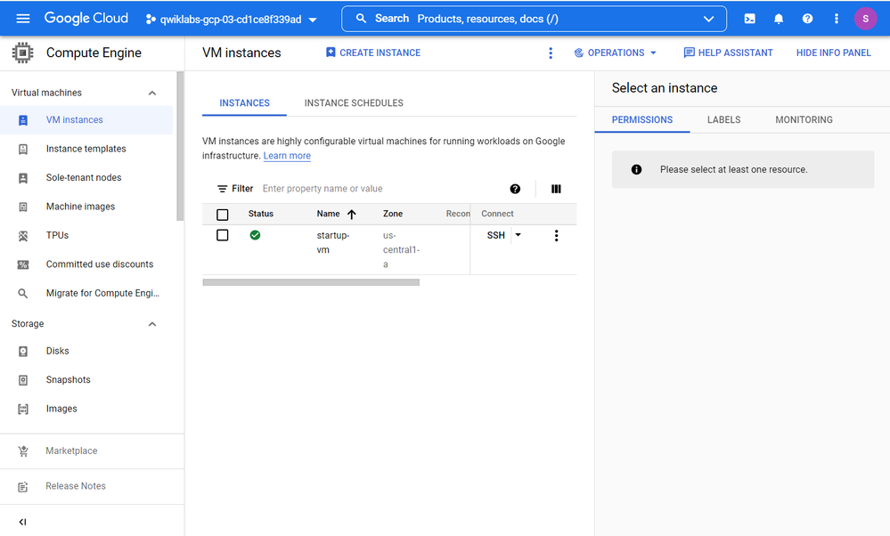The height and width of the screenshot is (536, 890).
Task: Sort by the Name column header
Action: (336, 214)
